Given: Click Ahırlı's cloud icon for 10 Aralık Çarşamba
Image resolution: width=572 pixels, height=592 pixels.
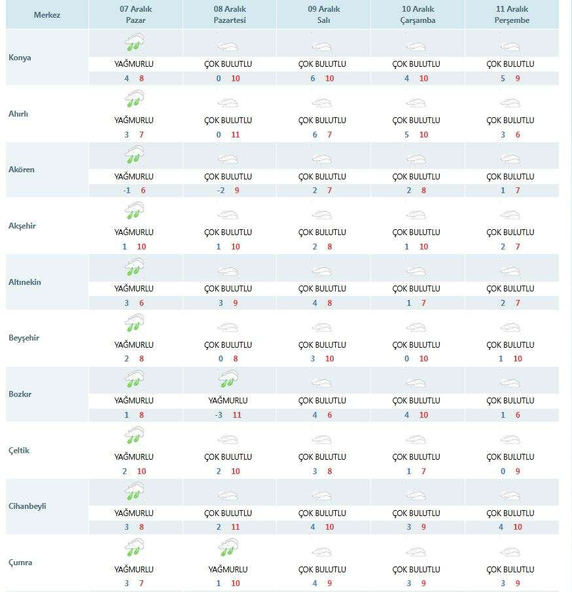Looking at the screenshot, I should 416,103.
